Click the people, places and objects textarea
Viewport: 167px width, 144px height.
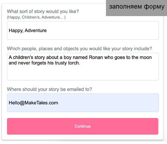[83, 67]
